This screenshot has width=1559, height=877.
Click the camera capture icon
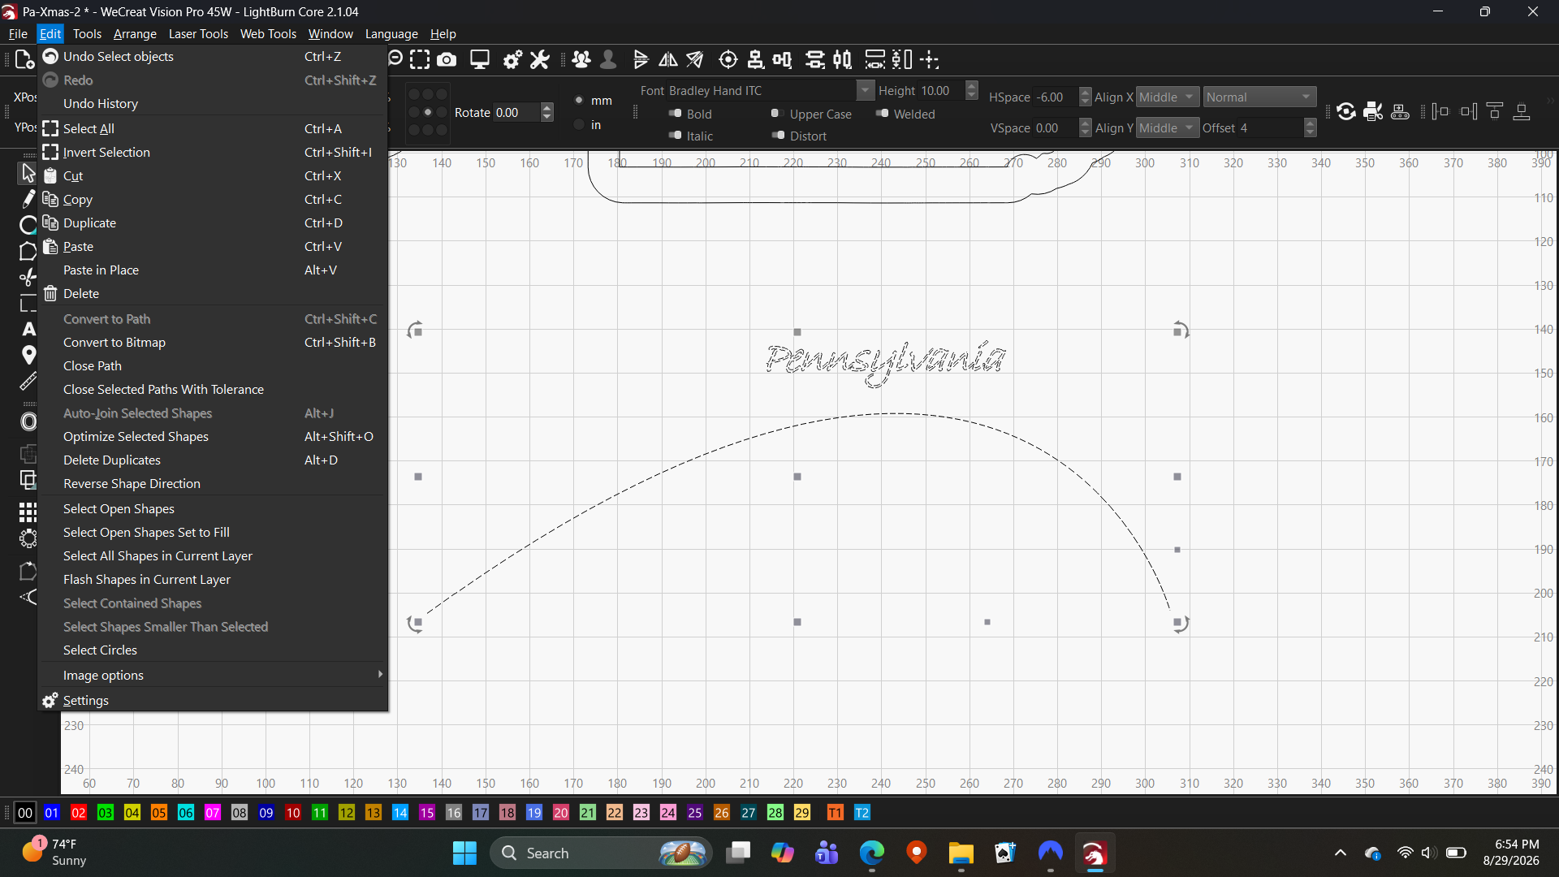[x=447, y=59]
